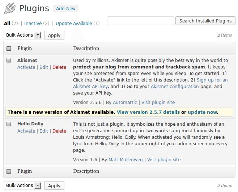Tick the Hello Dolly plugin checkbox

coord(9,124)
